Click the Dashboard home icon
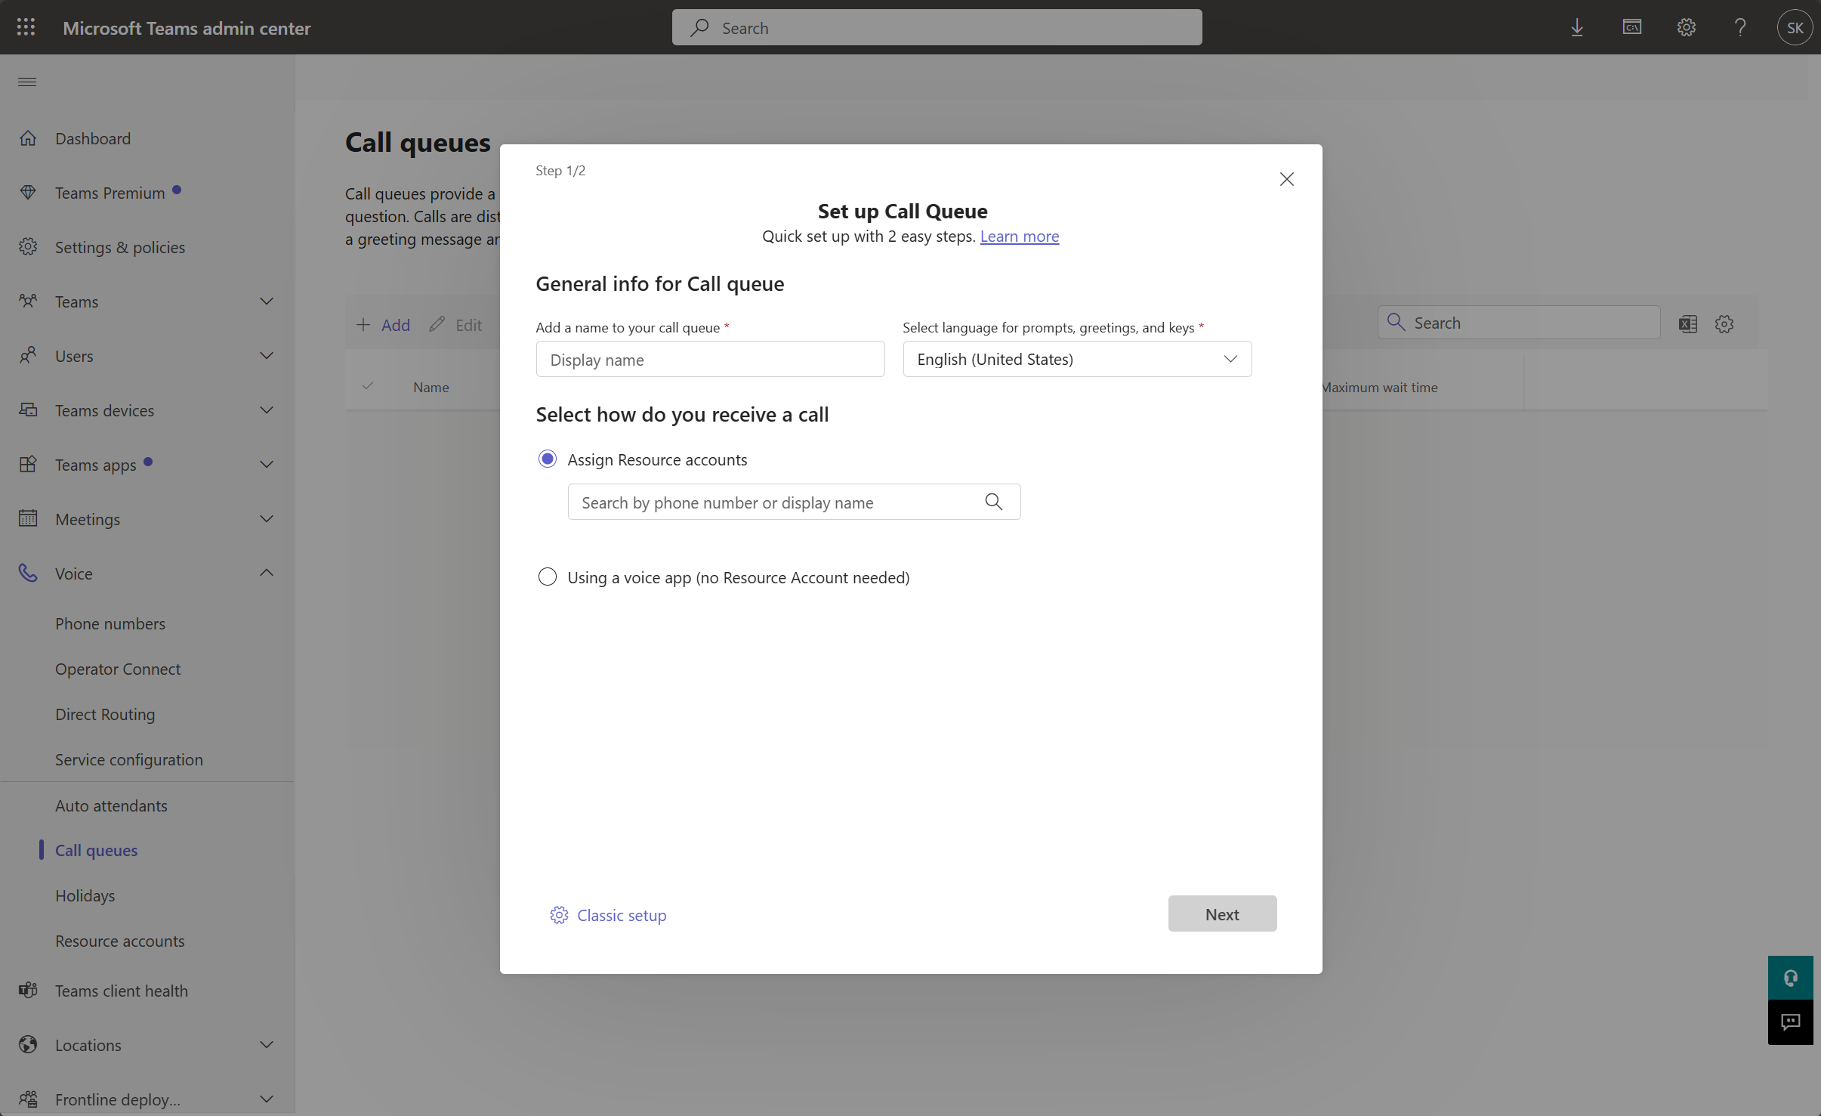 pyautogui.click(x=28, y=138)
